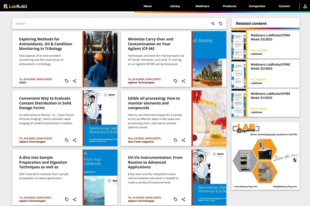This screenshot has height=206, width=310.
Task: Click the date Tu, 22.8.2023, 19:00 (CEST)
Action: (35, 79)
